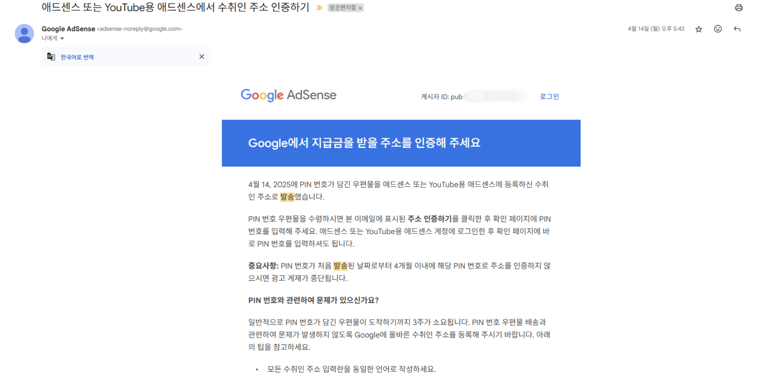Screen dimensions: 757x378
Task: Click the print icon to print this email
Action: point(738,8)
